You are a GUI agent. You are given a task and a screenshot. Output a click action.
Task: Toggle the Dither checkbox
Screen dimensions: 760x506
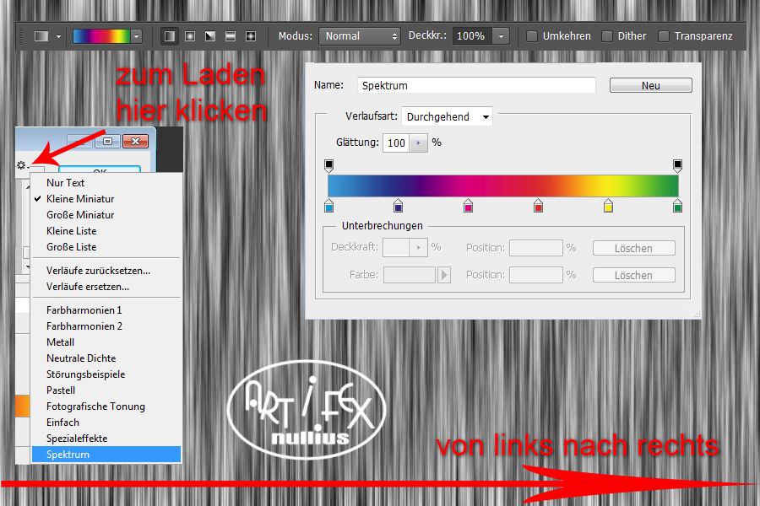pos(607,36)
